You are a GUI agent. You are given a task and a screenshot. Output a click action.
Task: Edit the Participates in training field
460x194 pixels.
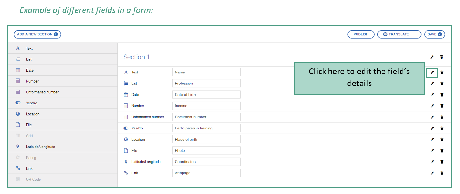pyautogui.click(x=432, y=128)
